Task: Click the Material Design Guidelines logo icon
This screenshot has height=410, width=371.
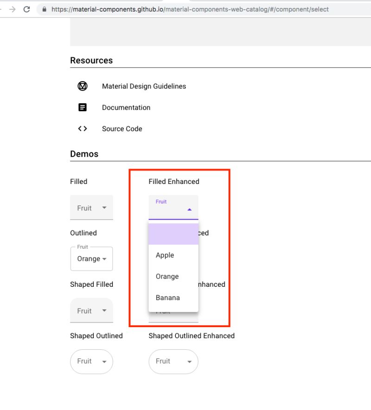Action: [x=82, y=86]
